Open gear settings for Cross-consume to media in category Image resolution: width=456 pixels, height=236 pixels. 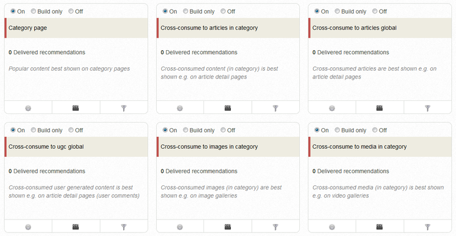click(x=332, y=226)
